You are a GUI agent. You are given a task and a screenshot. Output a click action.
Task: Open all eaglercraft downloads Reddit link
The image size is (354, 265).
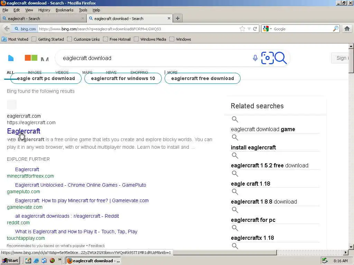coord(67,216)
